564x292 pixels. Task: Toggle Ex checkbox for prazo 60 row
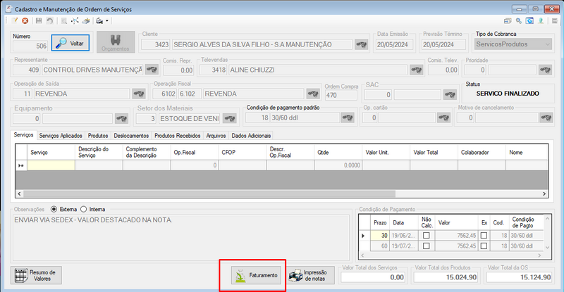click(484, 246)
